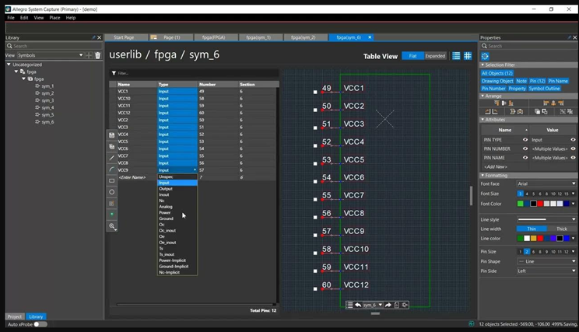
Task: Click the rightmost icon in the sym_6 canvas bar
Action: (x=405, y=305)
